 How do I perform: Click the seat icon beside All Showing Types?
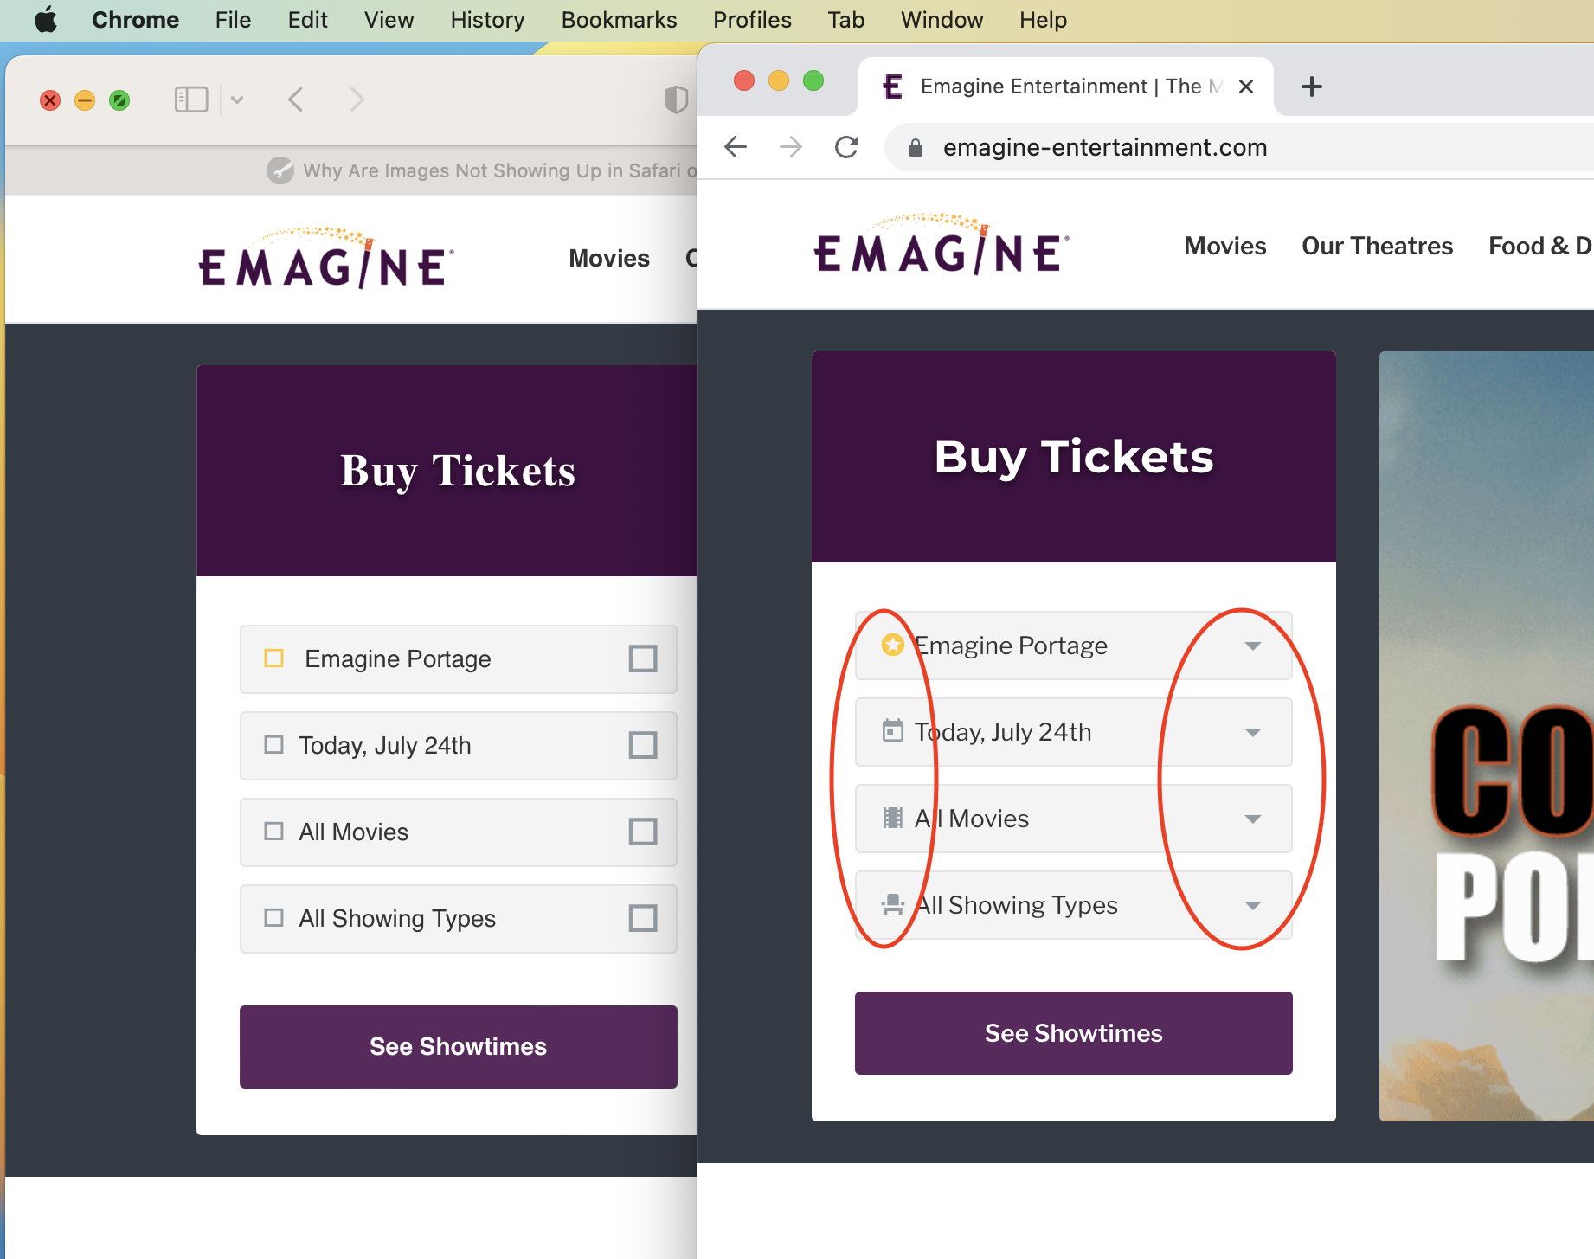pos(892,904)
